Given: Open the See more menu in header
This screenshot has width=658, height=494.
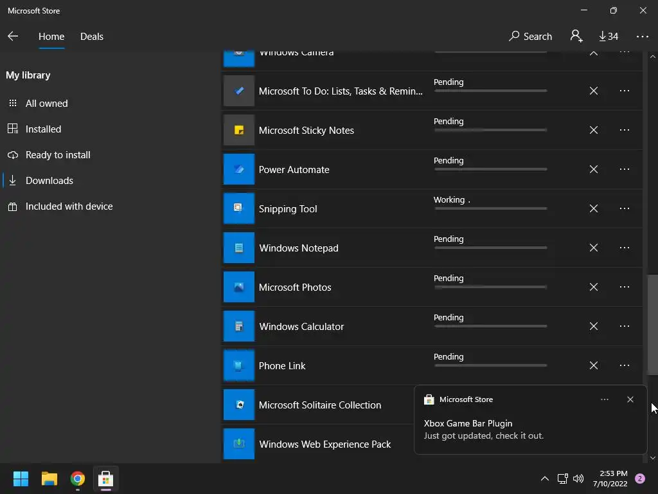Looking at the screenshot, I should pos(642,37).
